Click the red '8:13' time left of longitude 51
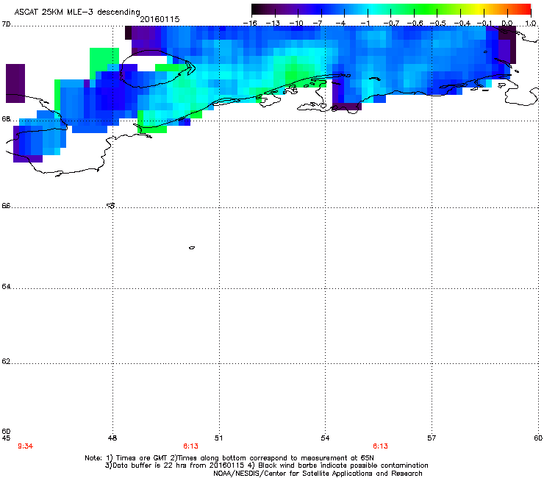Image resolution: width=544 pixels, height=478 pixels. (191, 446)
